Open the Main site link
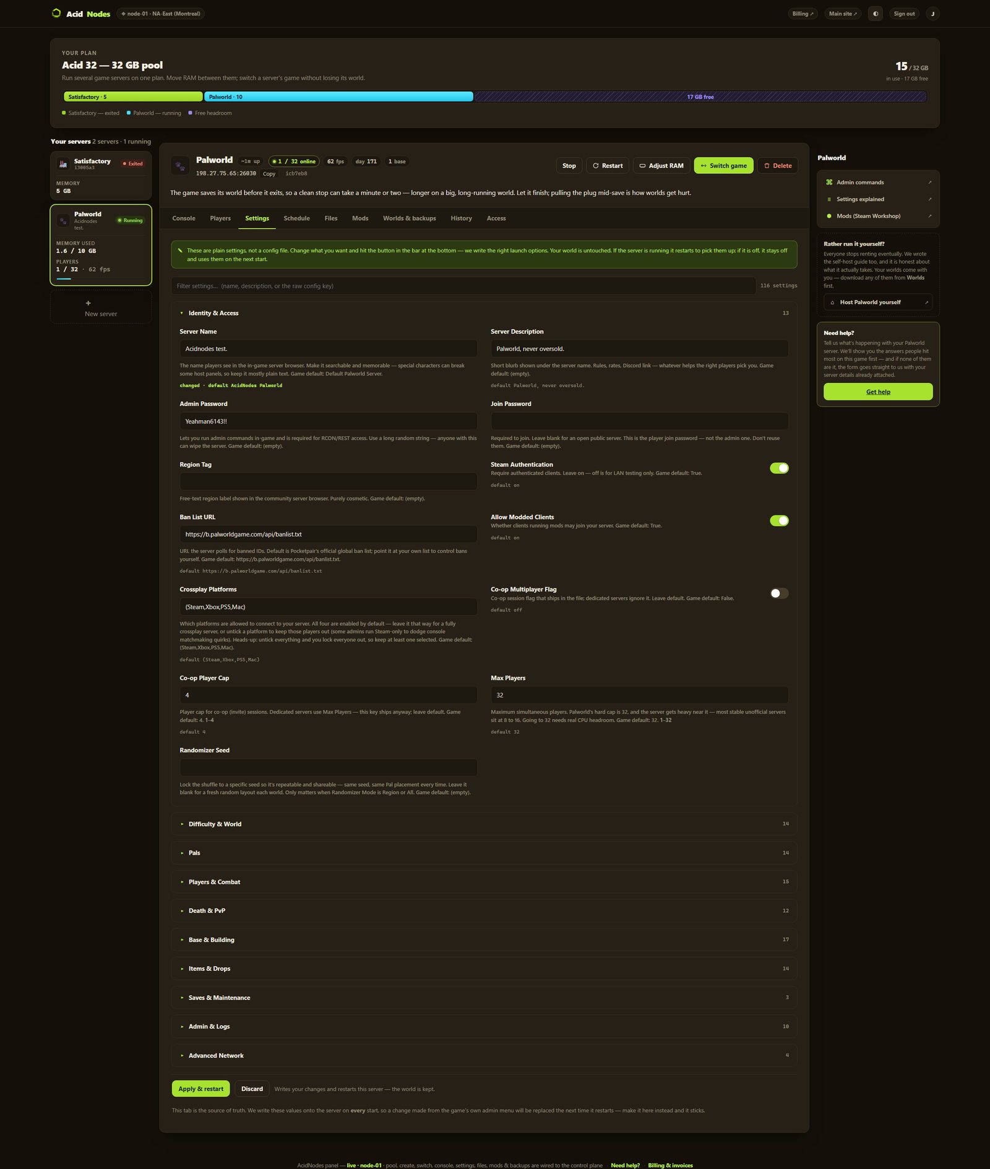The image size is (990, 1169). pyautogui.click(x=843, y=14)
